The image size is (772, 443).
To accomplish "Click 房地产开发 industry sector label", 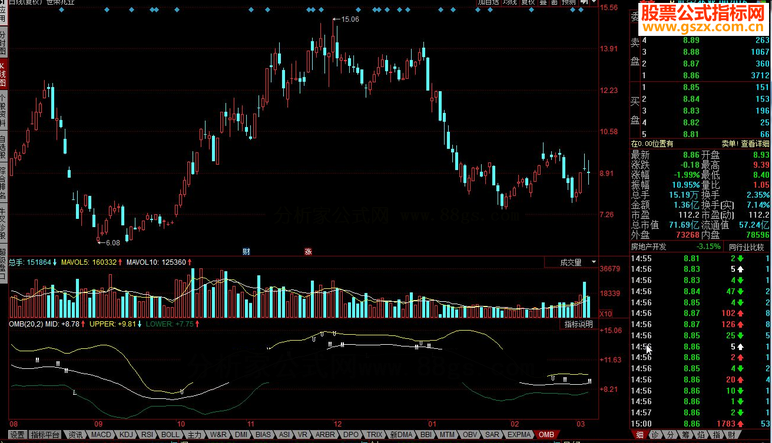I will click(648, 247).
